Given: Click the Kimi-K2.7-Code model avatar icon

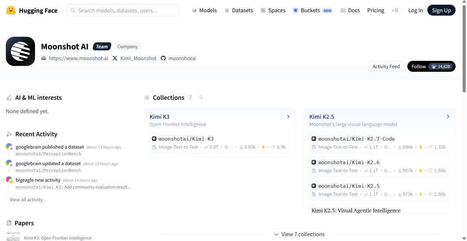Looking at the screenshot, I should [x=313, y=139].
